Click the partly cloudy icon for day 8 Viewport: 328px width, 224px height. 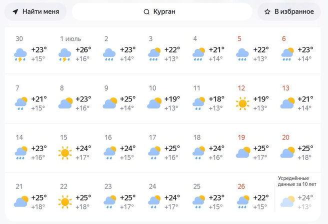click(65, 103)
